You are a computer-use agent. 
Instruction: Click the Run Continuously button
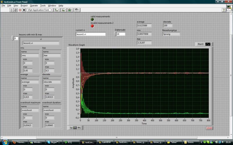(16, 10)
